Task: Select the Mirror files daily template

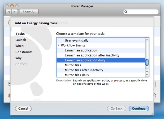Action: click(x=101, y=75)
